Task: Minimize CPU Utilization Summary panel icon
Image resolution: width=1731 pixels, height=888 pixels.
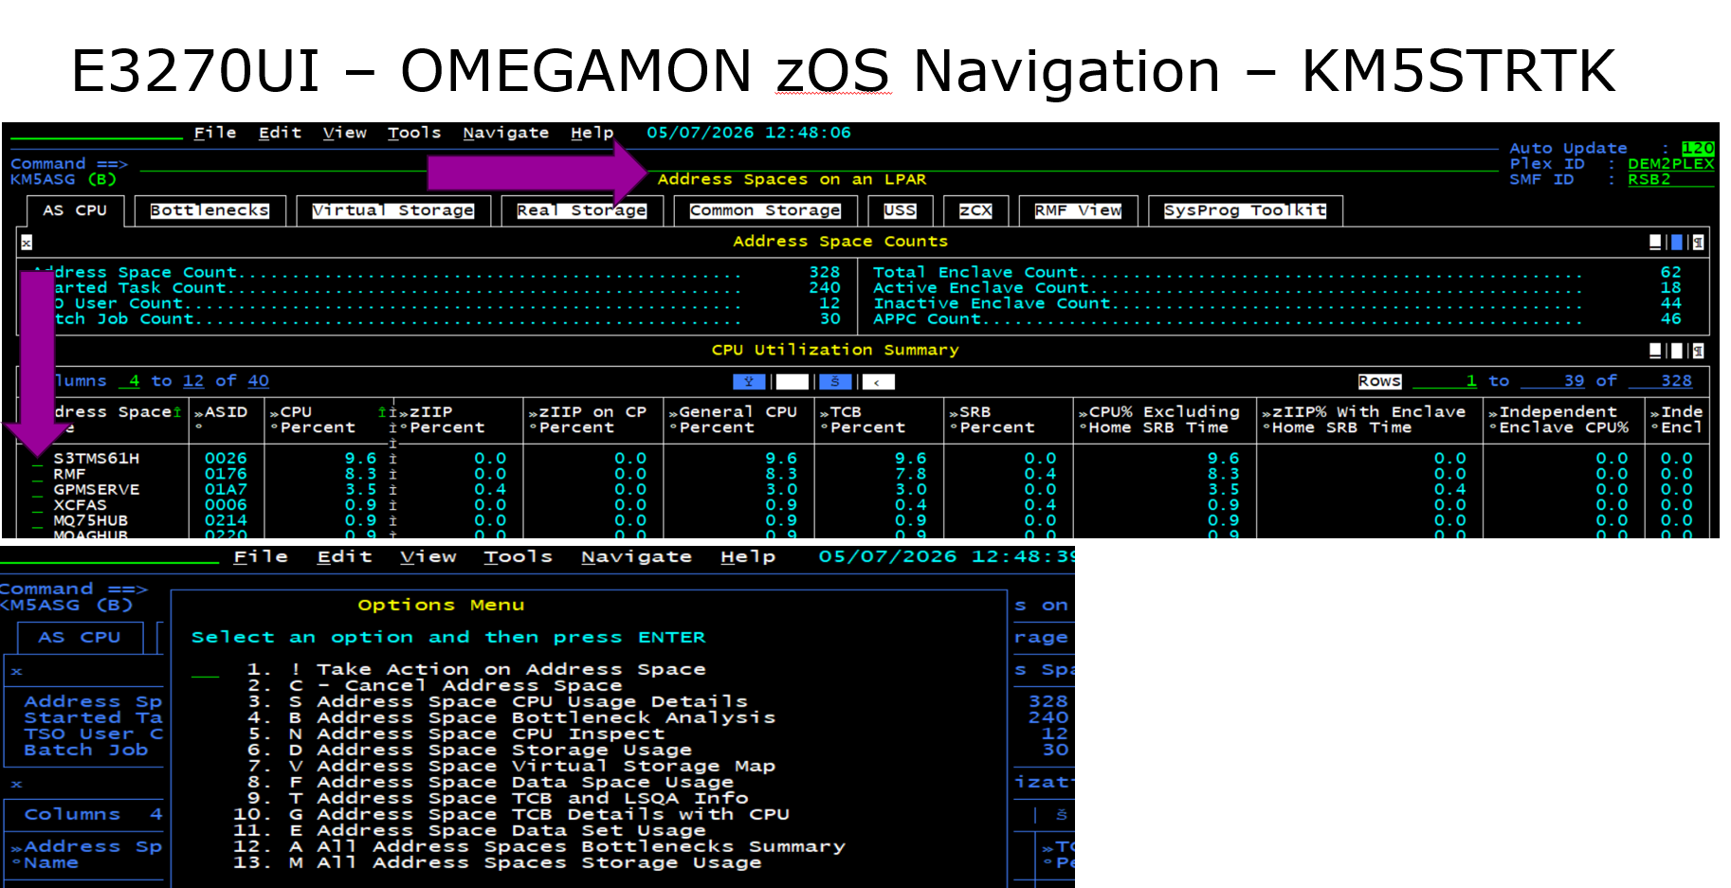Action: click(x=1655, y=351)
